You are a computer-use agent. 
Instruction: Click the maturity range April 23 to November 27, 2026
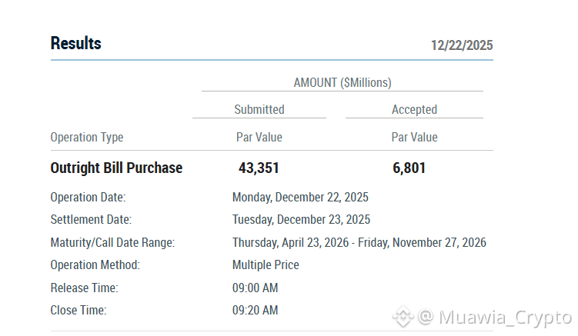359,243
